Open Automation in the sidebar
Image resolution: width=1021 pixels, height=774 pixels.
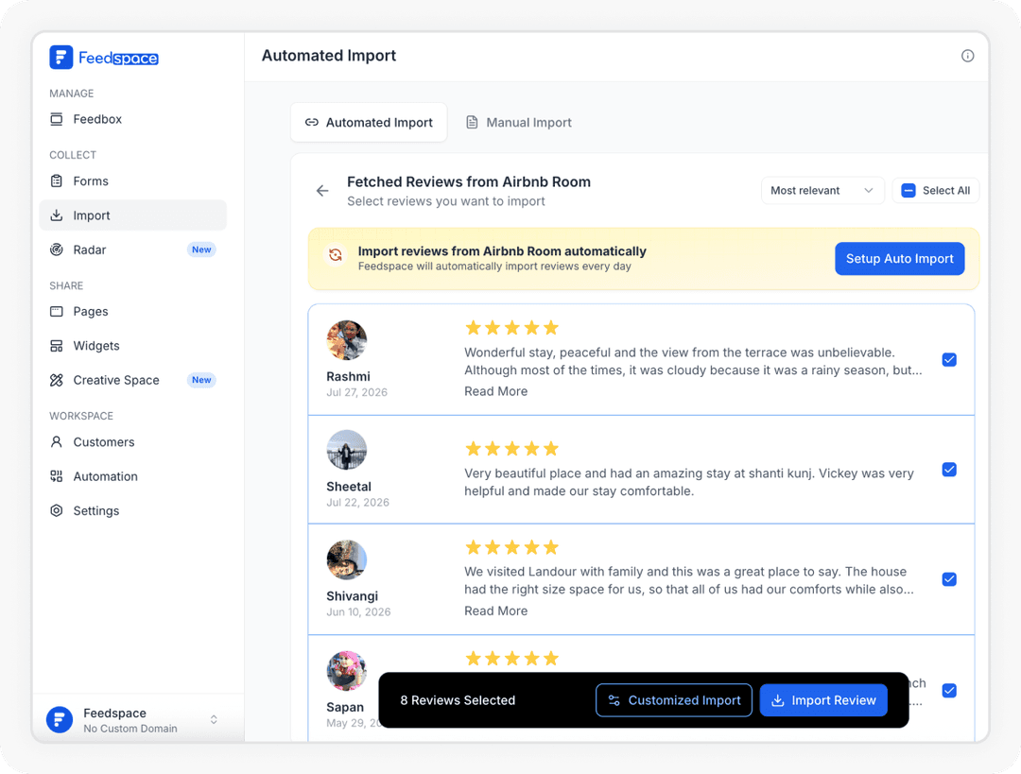[133, 476]
